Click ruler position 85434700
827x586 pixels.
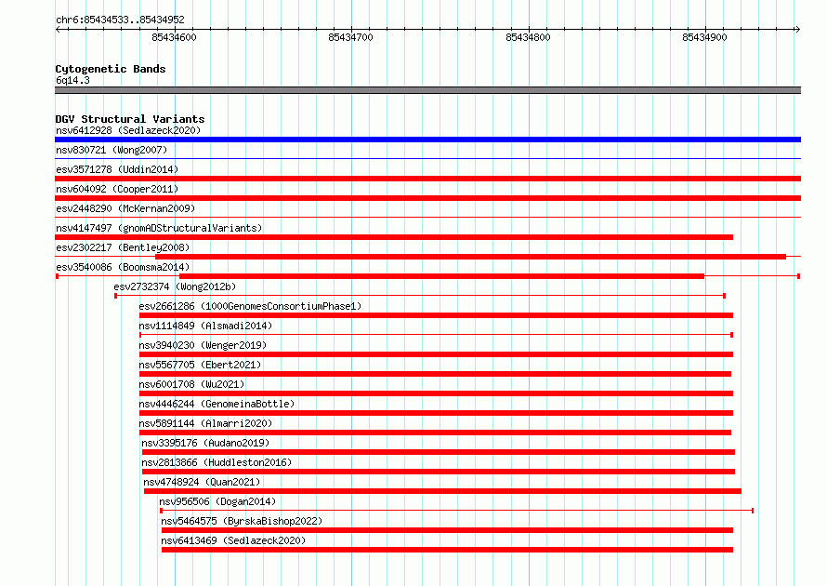pyautogui.click(x=350, y=37)
